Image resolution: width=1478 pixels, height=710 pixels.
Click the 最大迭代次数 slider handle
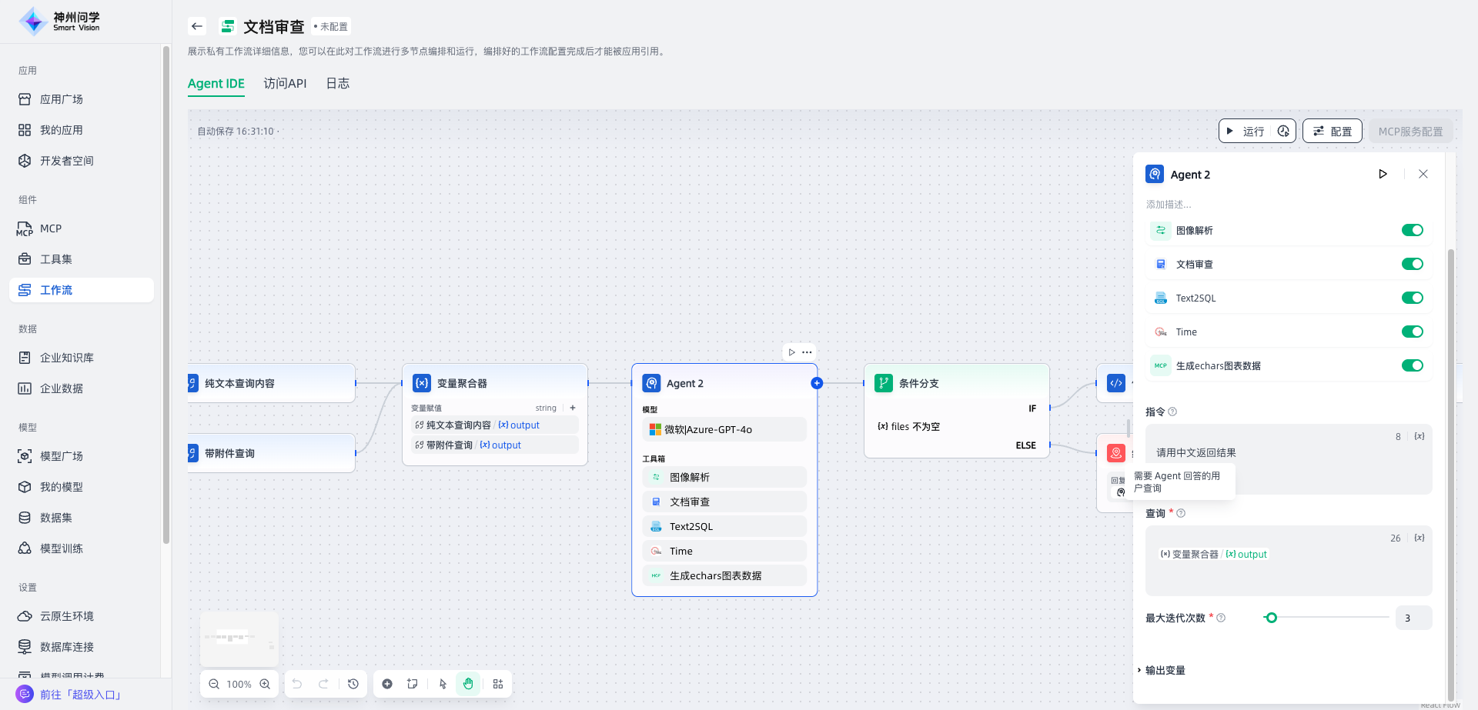coord(1271,618)
